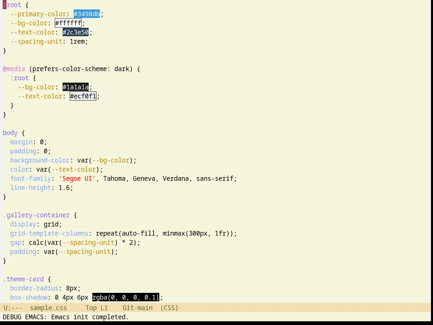Place cursor on --spacing-unit: 1rem line

pos(49,41)
